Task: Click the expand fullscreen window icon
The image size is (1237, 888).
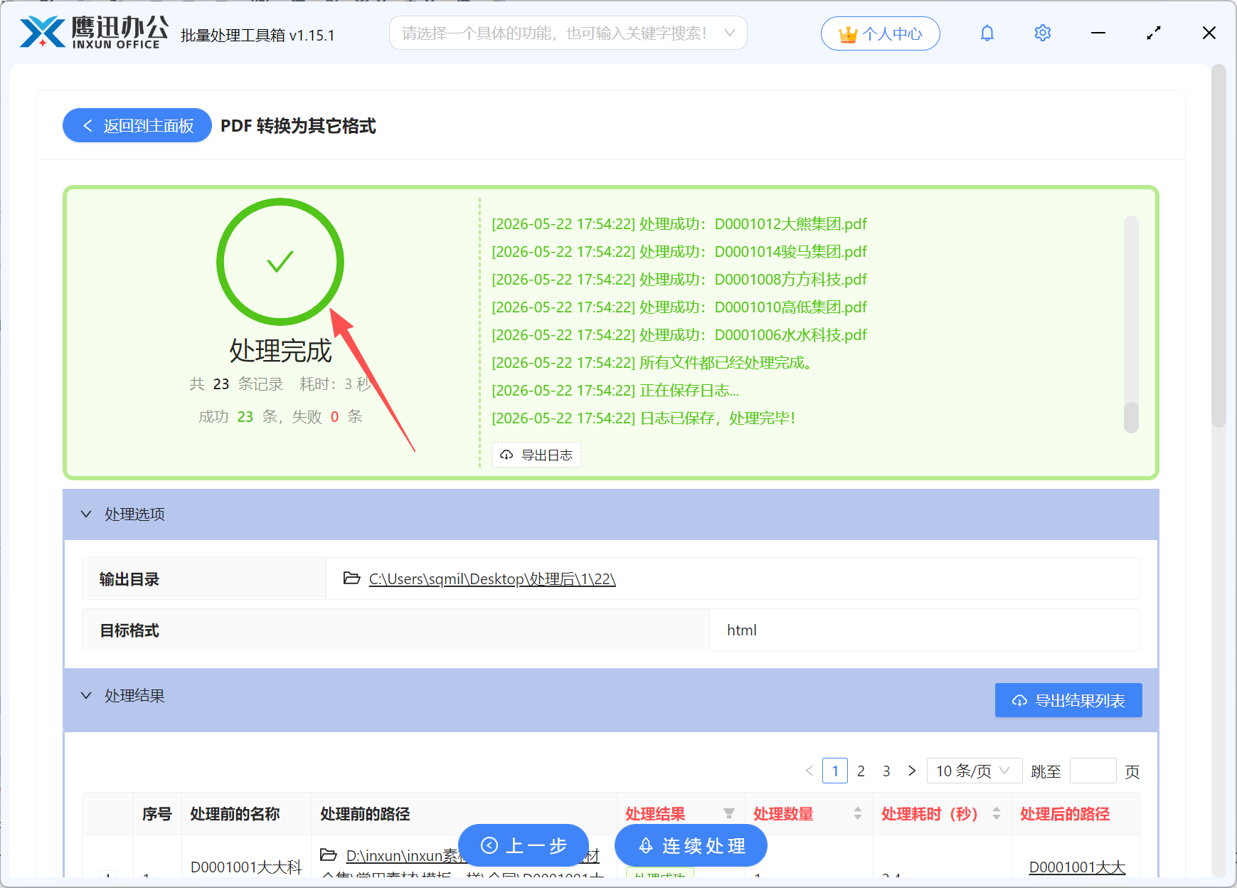Action: (1154, 33)
